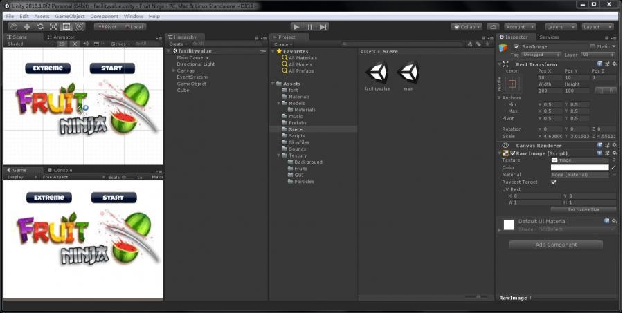Open the Layers dropdown
623x313 pixels.
click(x=560, y=27)
